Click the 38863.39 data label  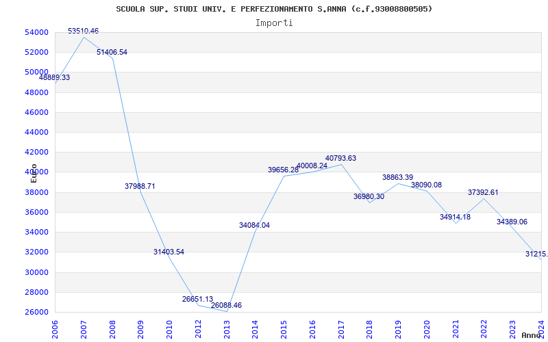click(x=398, y=177)
